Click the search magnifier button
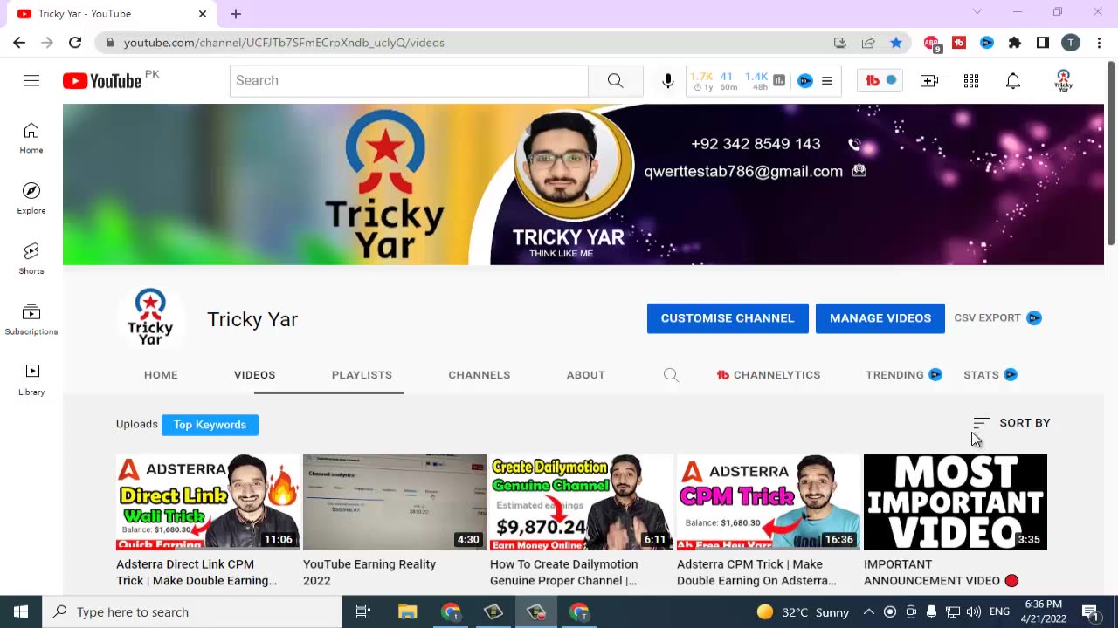Viewport: 1118px width, 628px height. pos(616,80)
